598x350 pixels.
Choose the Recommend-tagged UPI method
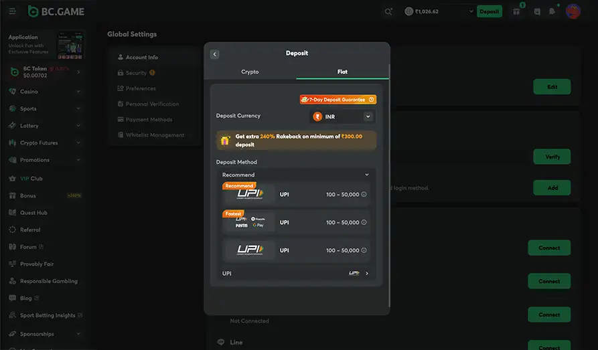pyautogui.click(x=296, y=195)
